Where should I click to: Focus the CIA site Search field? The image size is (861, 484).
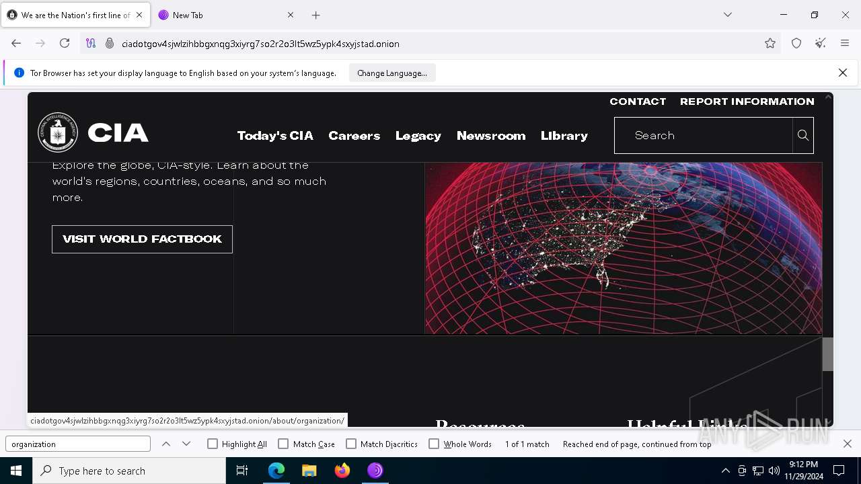pos(704,135)
